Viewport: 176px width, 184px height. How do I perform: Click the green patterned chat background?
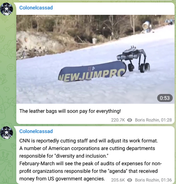7,72
